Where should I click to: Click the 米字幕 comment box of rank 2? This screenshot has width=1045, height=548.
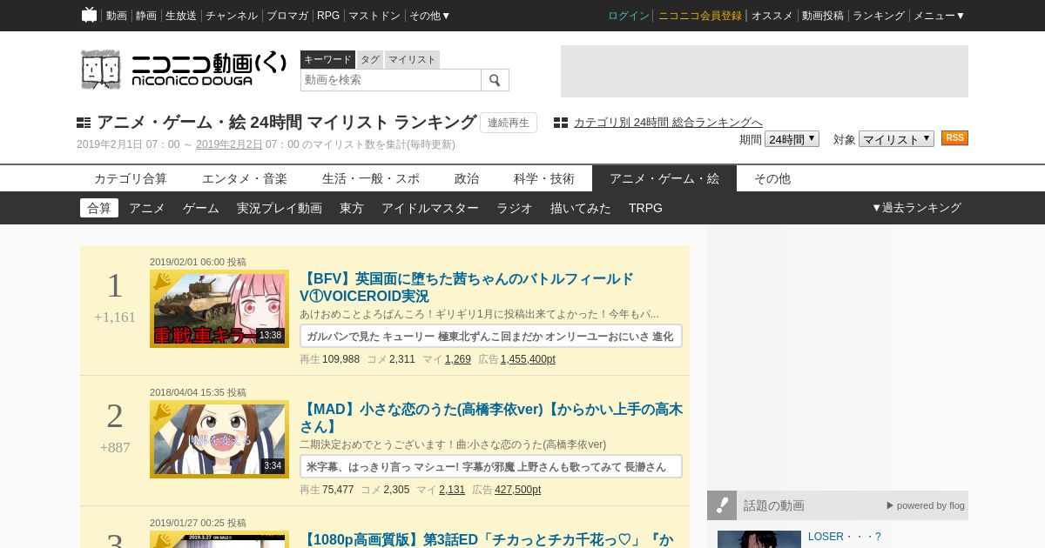(x=491, y=466)
